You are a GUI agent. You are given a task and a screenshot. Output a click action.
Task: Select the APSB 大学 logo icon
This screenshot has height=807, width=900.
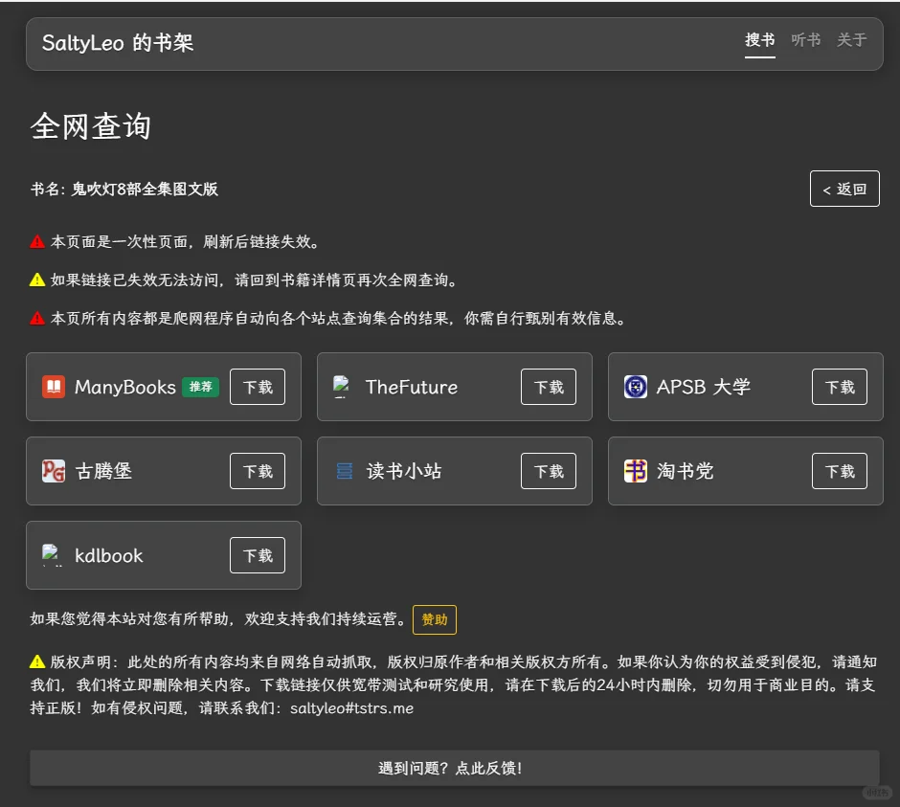(635, 387)
